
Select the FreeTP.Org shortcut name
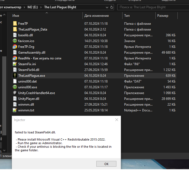(26, 47)
